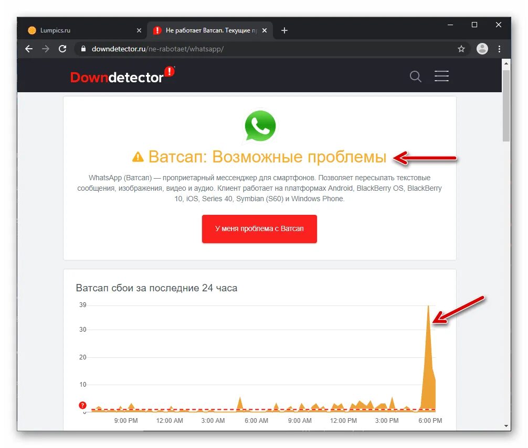Close the 'Не работает Ватсап' tab
528x448 pixels.
(x=265, y=30)
